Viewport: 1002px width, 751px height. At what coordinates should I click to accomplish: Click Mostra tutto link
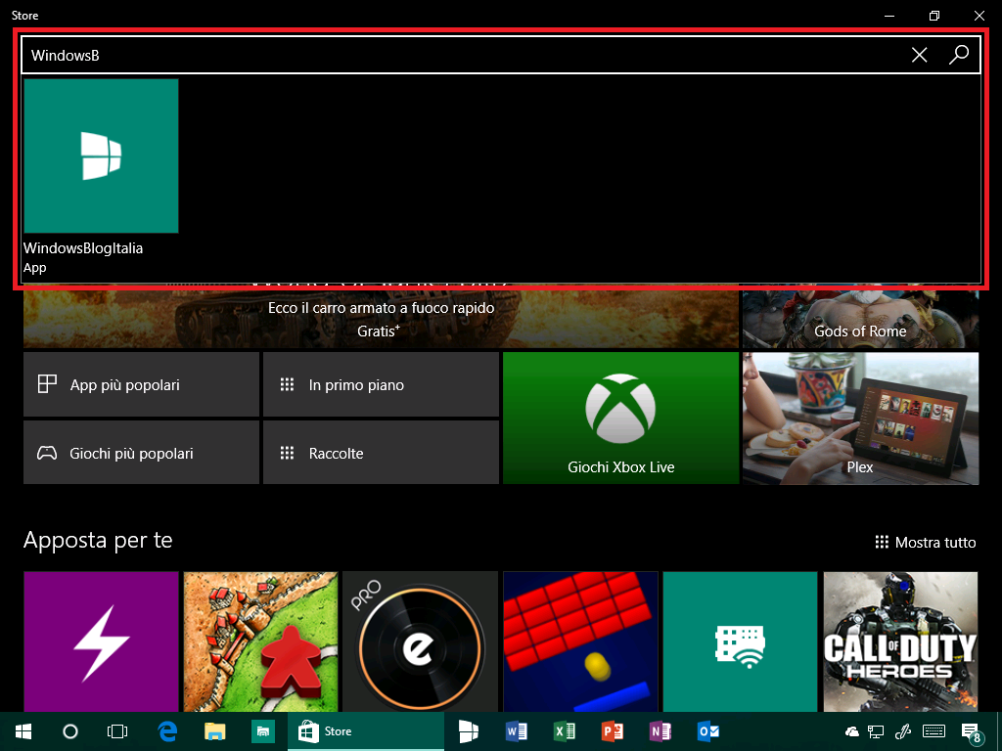click(x=926, y=542)
